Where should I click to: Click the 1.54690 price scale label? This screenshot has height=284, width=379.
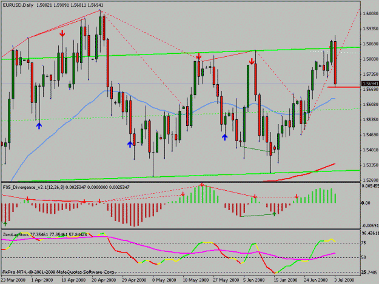pyautogui.click(x=371, y=134)
